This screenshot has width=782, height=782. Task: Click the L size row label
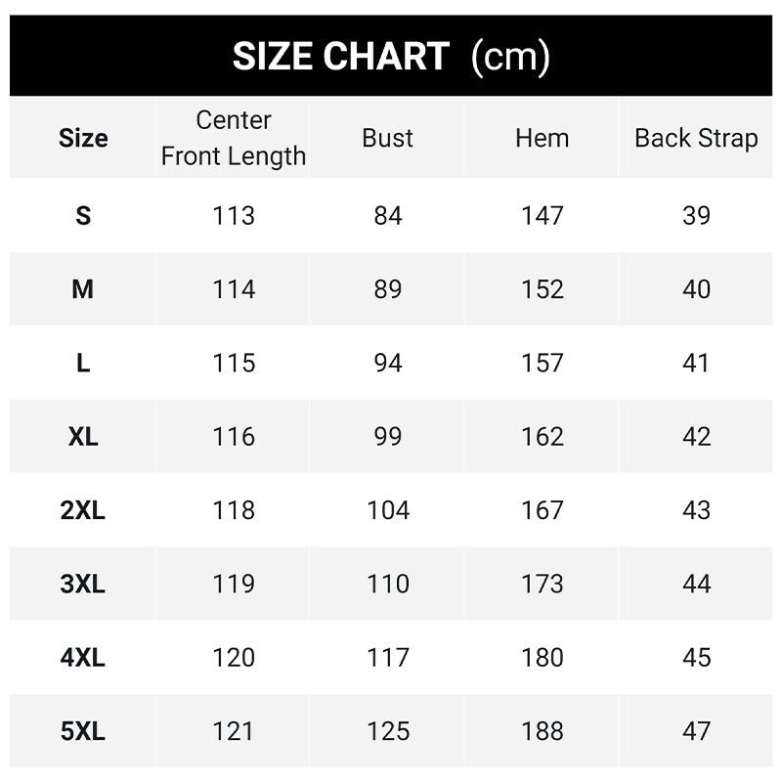[x=83, y=363]
